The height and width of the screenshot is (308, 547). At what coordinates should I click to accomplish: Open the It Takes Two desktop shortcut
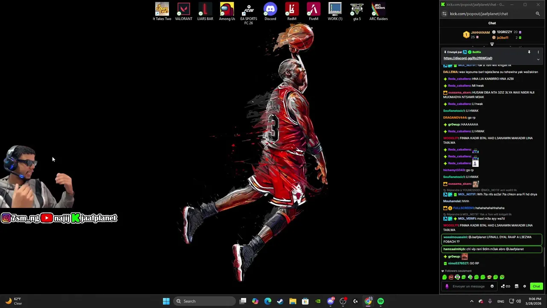(x=162, y=12)
